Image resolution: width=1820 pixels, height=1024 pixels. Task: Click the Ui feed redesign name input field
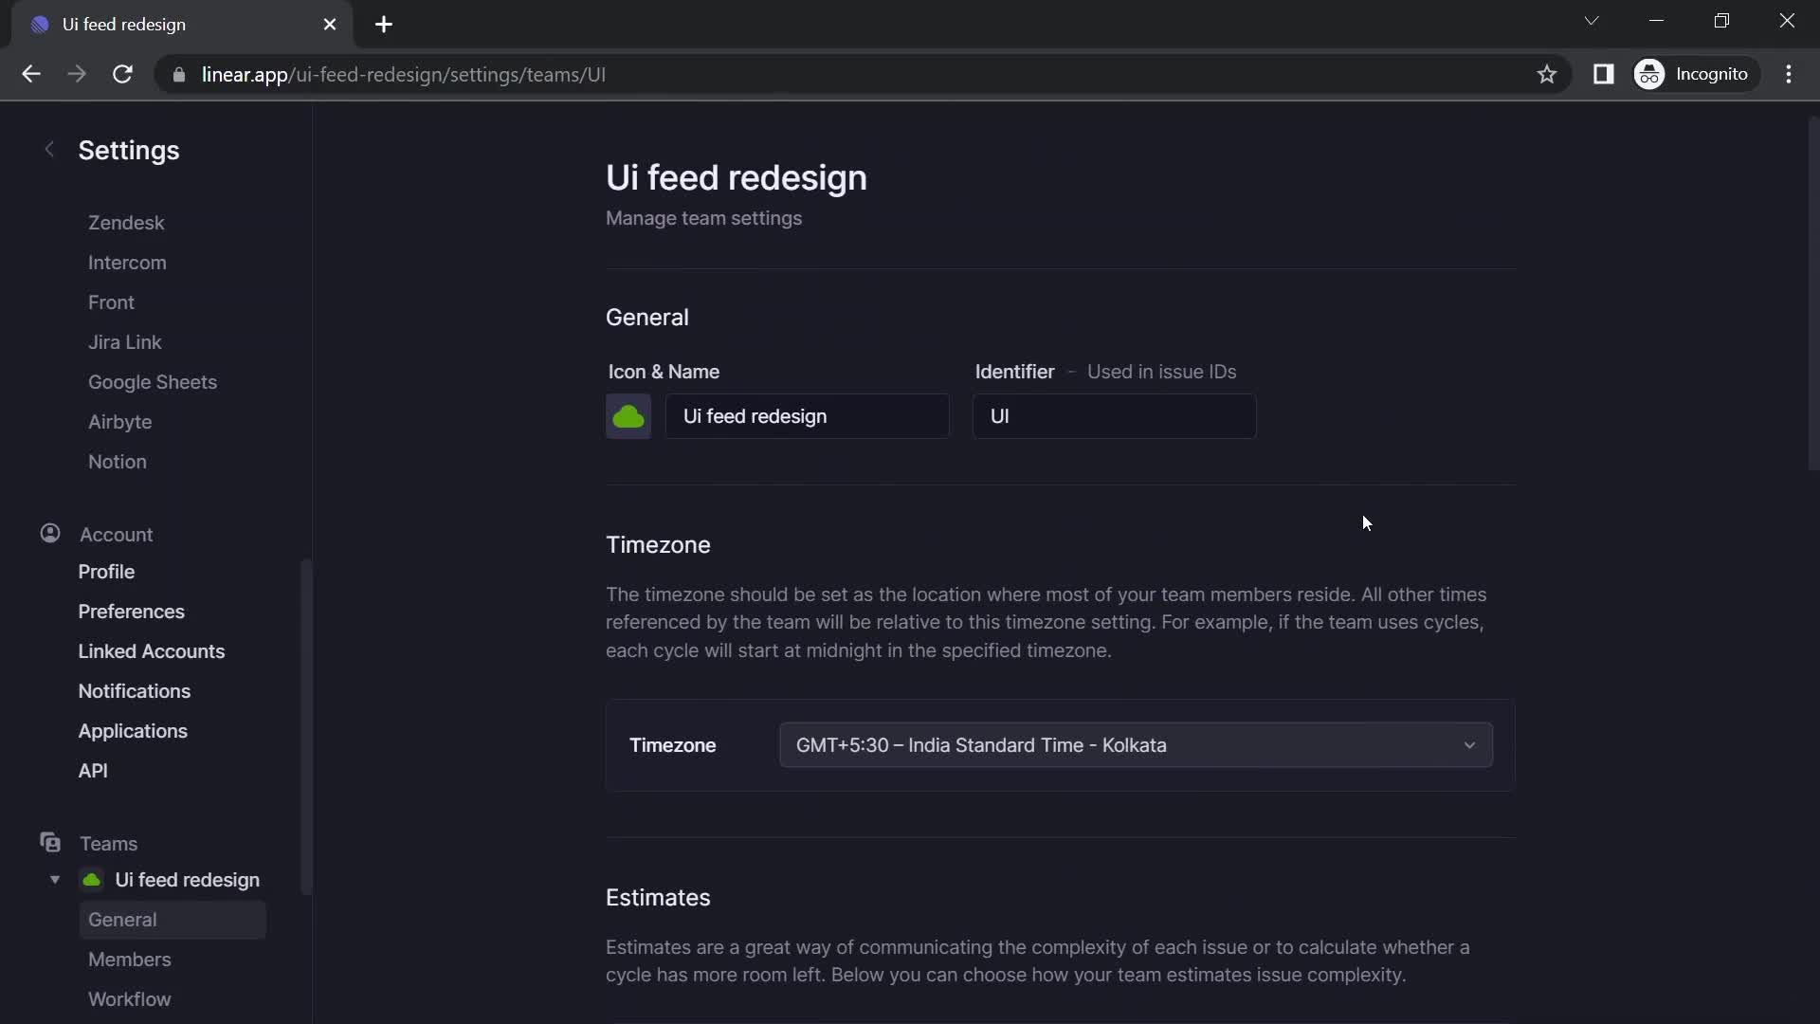[807, 415]
